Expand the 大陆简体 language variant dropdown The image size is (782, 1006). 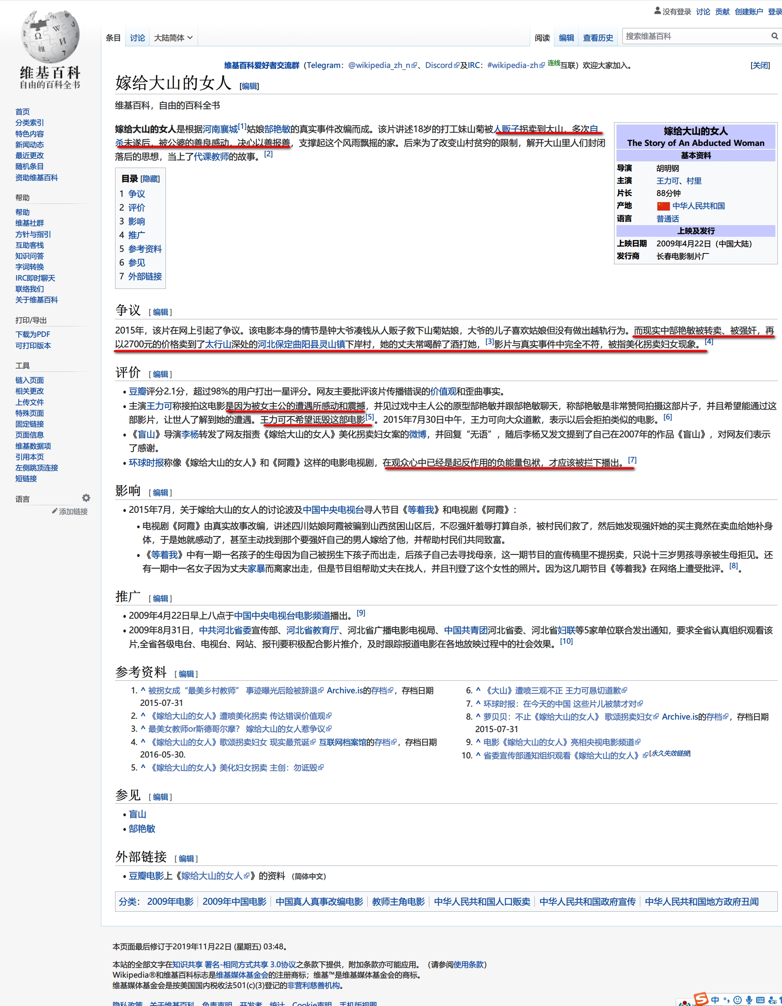tap(173, 38)
